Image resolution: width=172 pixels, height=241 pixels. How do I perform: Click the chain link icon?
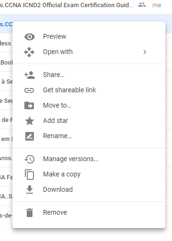[x=29, y=90]
